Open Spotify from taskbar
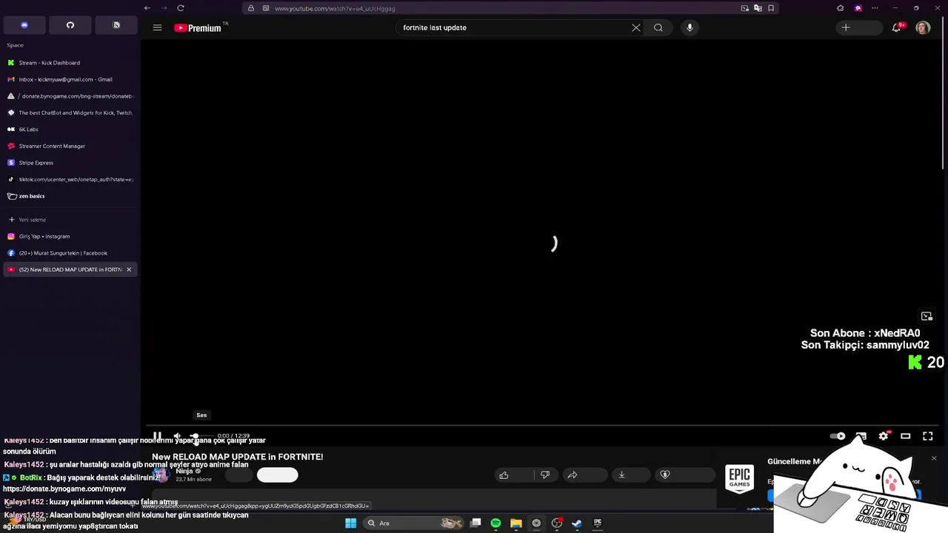 pyautogui.click(x=495, y=523)
